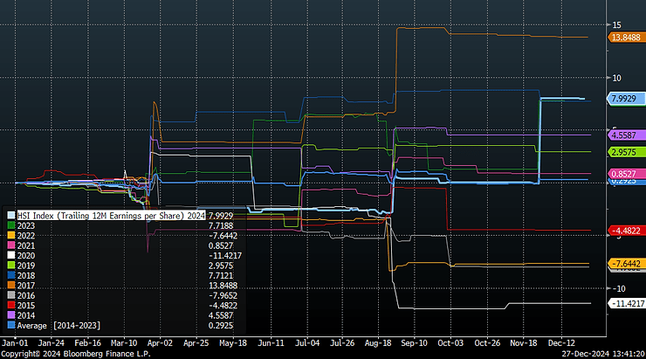Select the 2022 series in legend
The width and height of the screenshot is (646, 359).
pos(27,236)
